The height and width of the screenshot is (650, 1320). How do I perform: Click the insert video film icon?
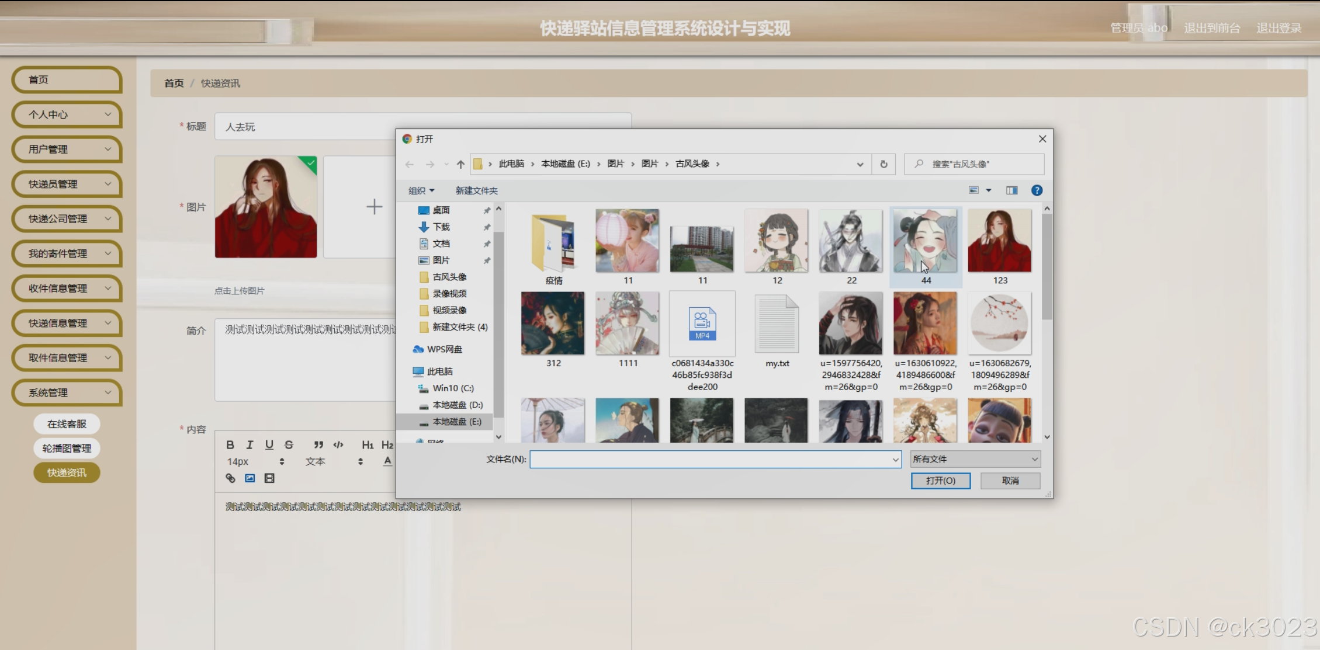click(269, 478)
